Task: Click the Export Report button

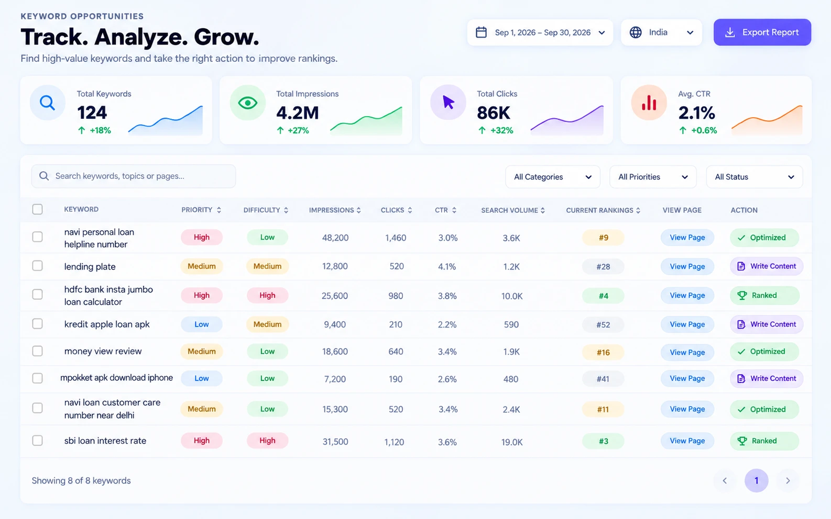Action: point(762,32)
